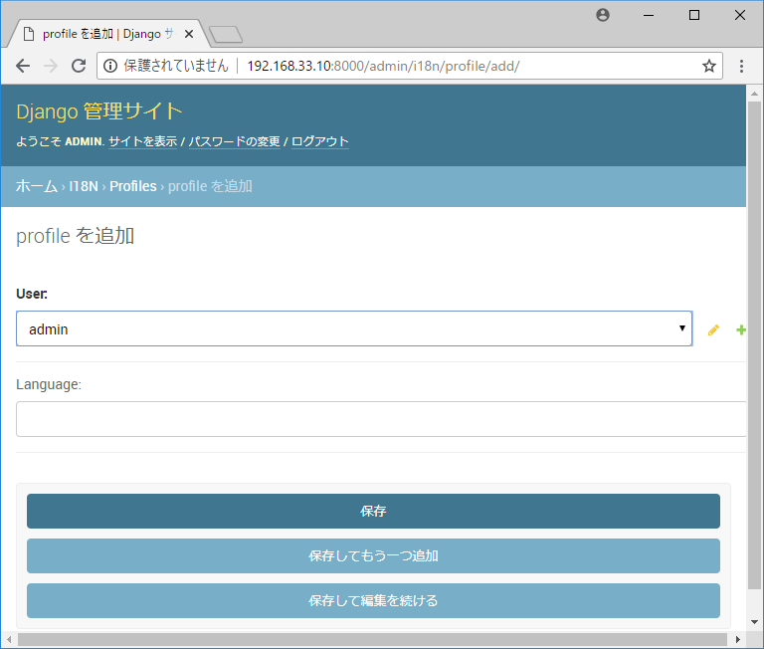764x649 pixels.
Task: Click 保存してもう一つ追加 button
Action: click(x=373, y=555)
